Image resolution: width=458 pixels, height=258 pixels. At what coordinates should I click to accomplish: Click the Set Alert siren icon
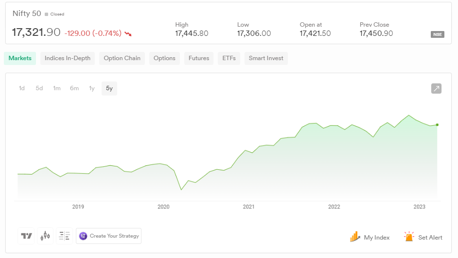coord(409,237)
